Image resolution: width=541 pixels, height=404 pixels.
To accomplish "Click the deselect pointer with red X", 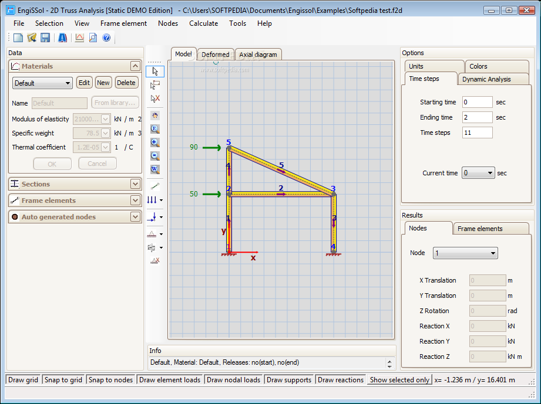I will click(155, 99).
